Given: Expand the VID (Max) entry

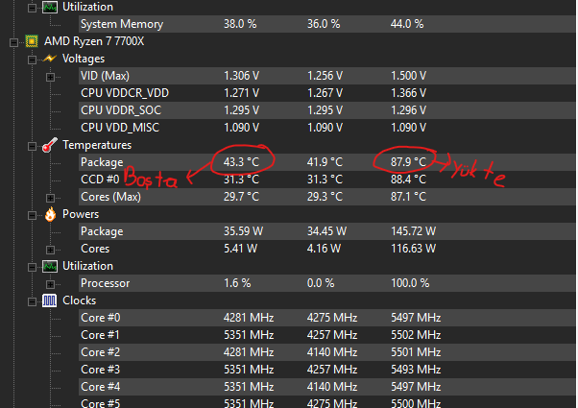Looking at the screenshot, I should 50,76.
